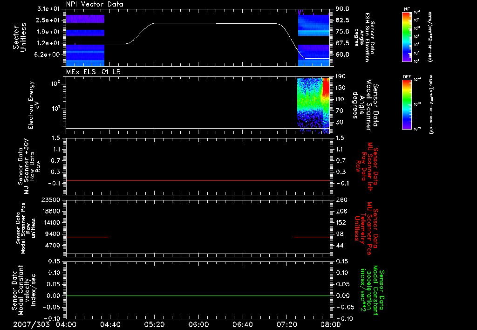The height and width of the screenshot is (330, 477).
Task: Click the "67.5" sun elevation tick
Action: coord(342,43)
